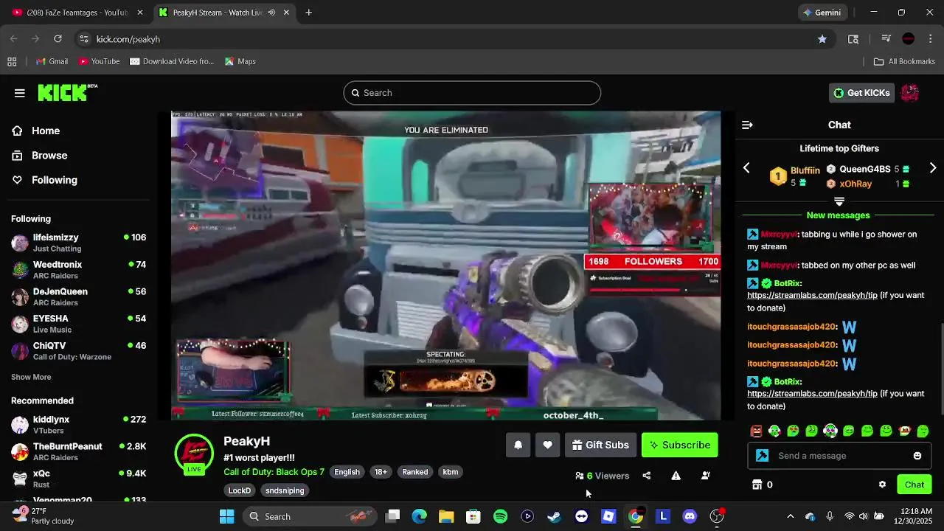Viewport: 944px width, 531px height.
Task: Open the emoji picker in message box
Action: pos(917,456)
